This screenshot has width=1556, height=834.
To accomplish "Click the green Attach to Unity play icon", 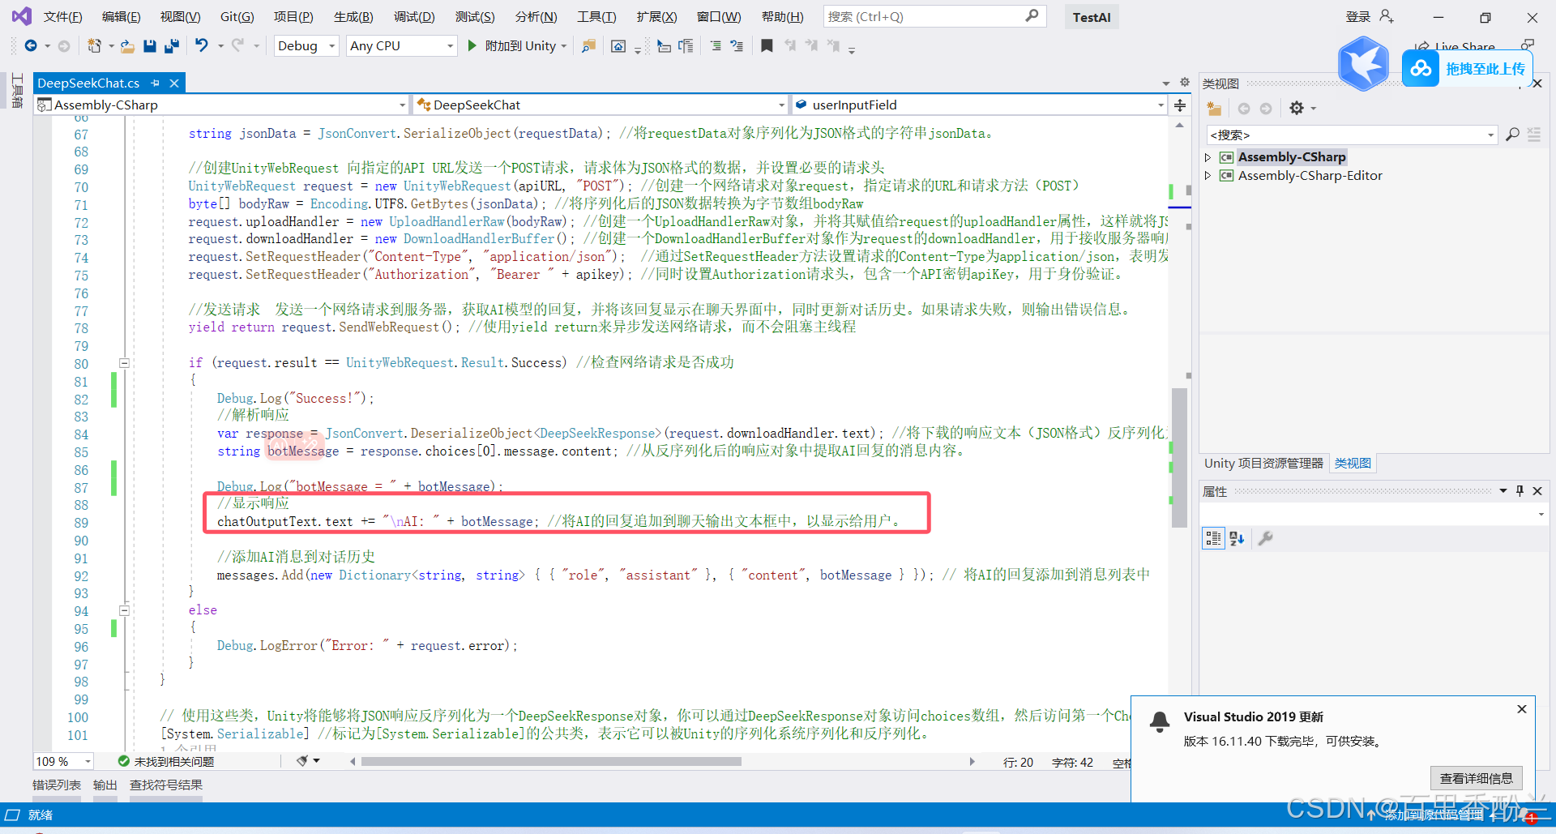I will coord(472,46).
